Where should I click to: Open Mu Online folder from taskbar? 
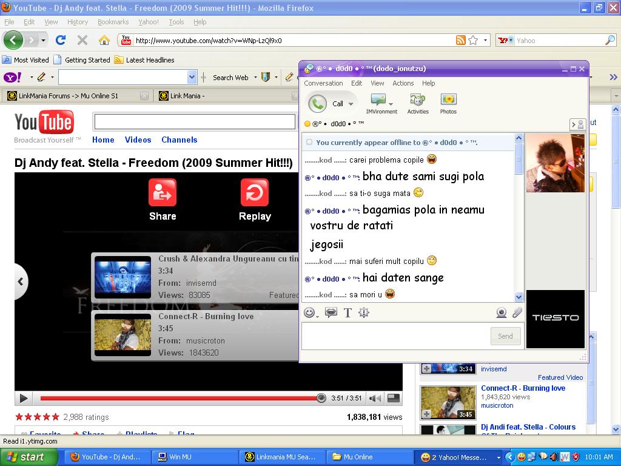coord(371,457)
